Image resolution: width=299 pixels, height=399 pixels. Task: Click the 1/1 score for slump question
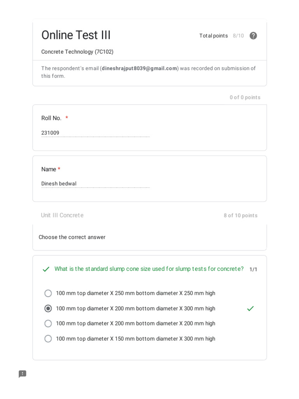pos(253,269)
